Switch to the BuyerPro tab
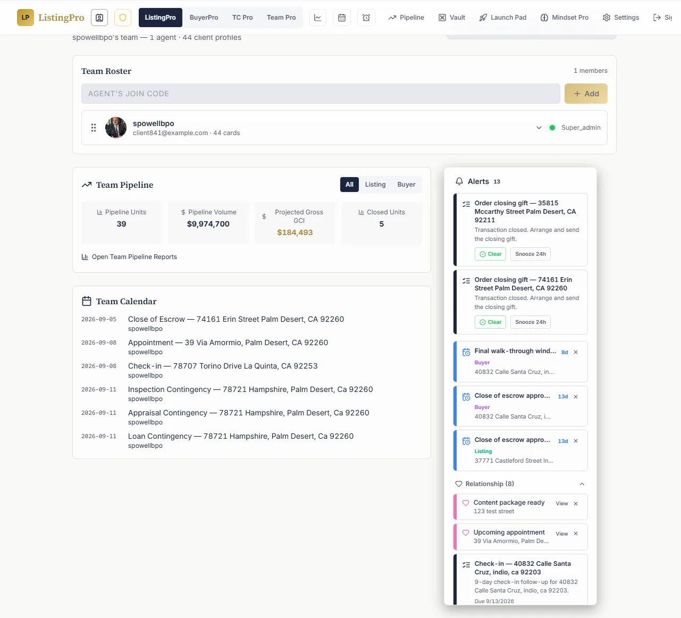 pos(204,18)
